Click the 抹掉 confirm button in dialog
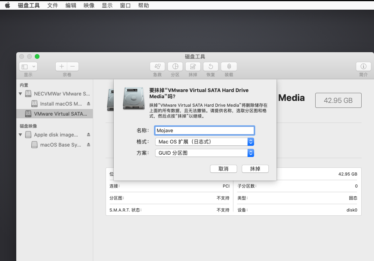Screen dimensions: 374x261 click(x=255, y=169)
